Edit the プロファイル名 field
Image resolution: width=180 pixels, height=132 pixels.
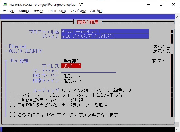pyautogui.click(x=105, y=32)
